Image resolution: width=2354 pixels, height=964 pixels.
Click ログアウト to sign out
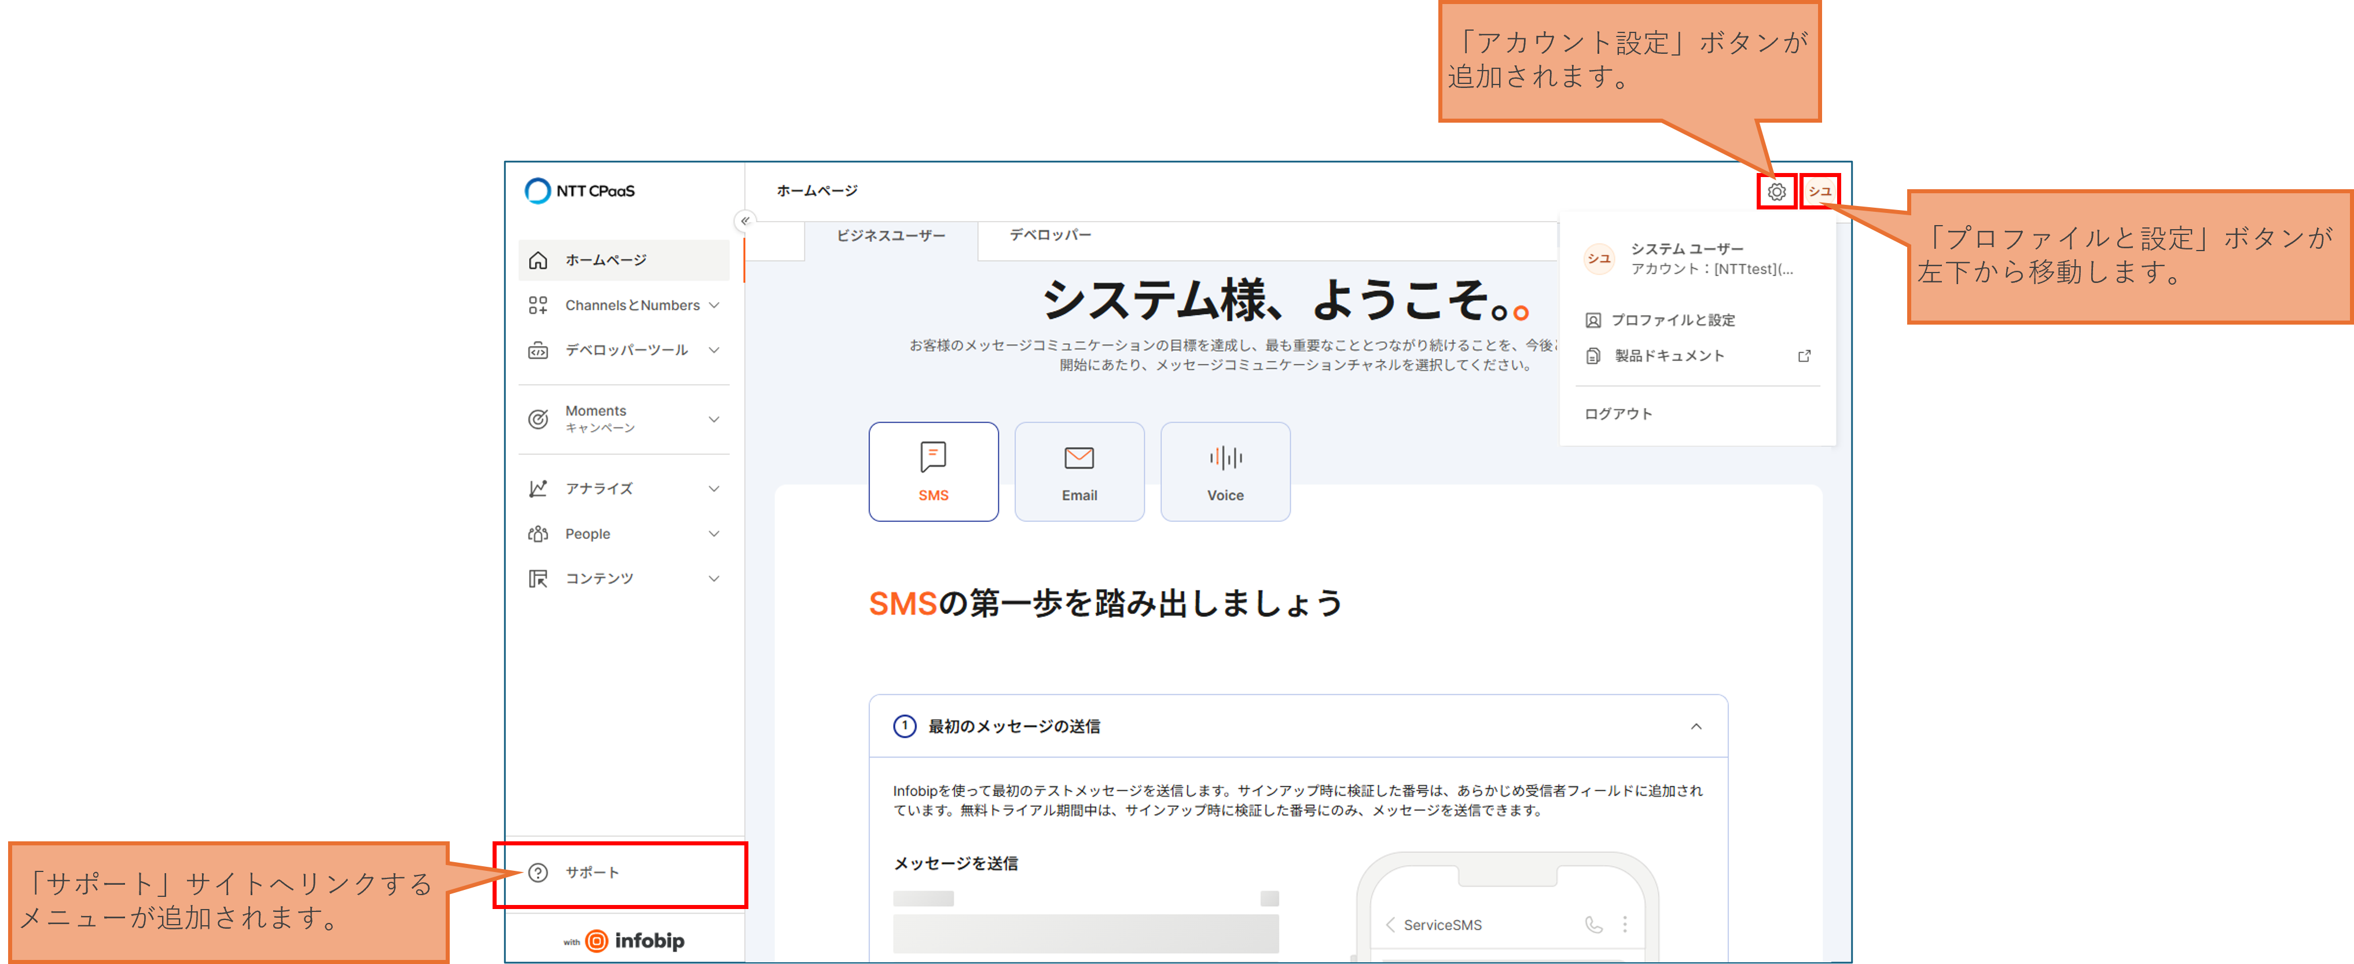tap(1617, 414)
